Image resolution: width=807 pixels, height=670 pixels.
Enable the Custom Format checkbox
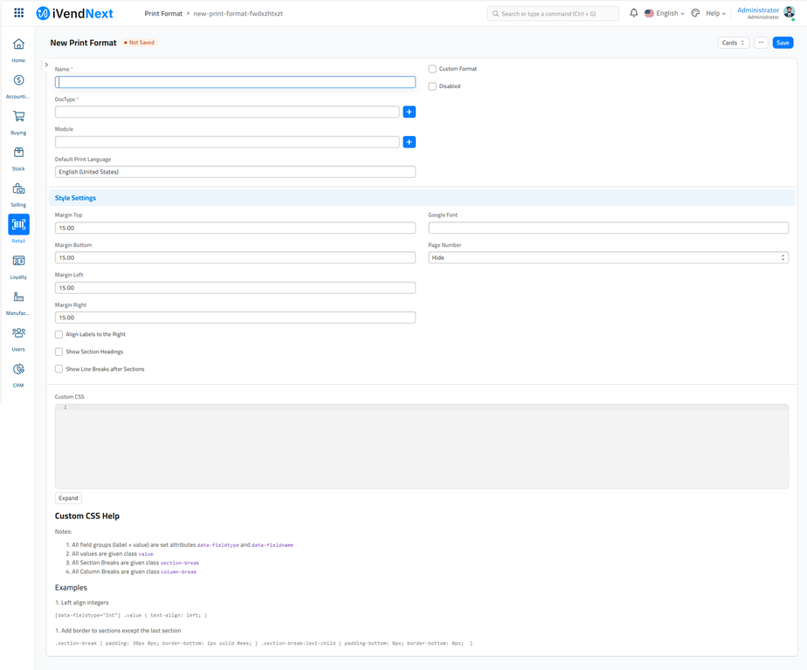[432, 69]
